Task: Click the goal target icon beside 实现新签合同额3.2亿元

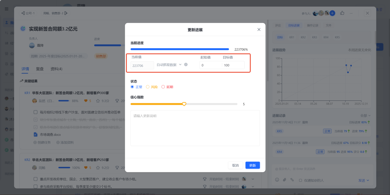Action: [23, 29]
